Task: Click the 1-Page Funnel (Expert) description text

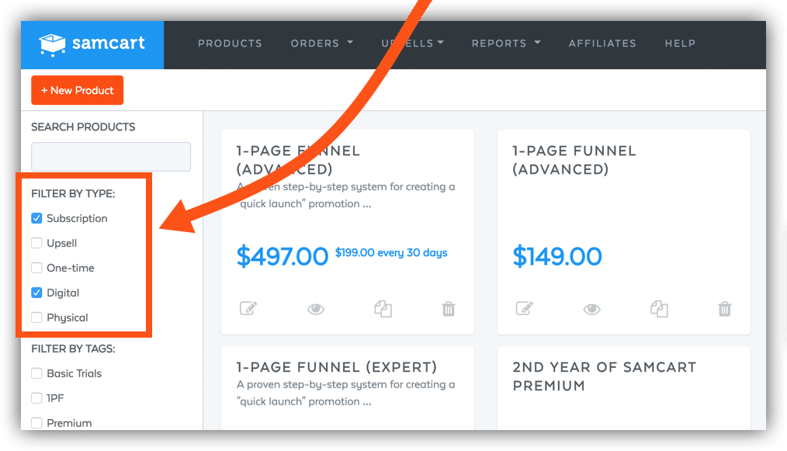Action: 346,393
